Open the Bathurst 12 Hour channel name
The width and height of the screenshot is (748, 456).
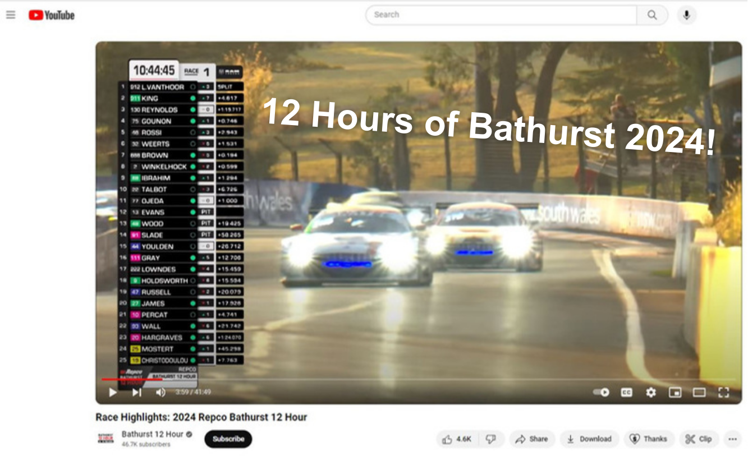(x=153, y=434)
